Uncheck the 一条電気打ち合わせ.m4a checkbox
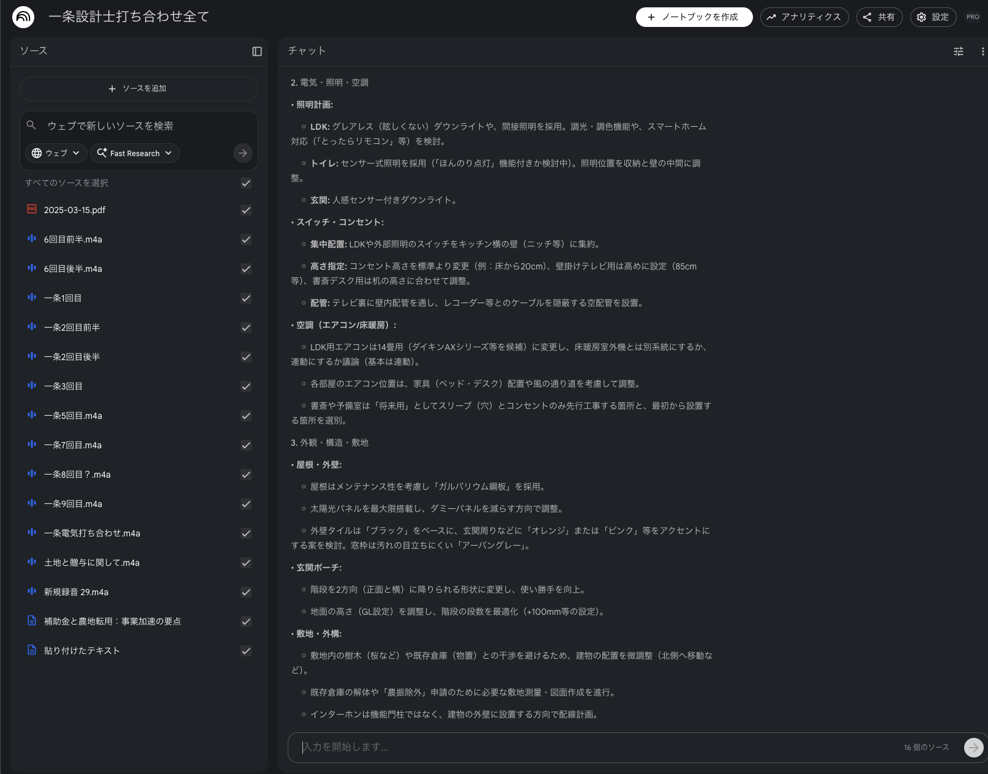 pos(246,533)
